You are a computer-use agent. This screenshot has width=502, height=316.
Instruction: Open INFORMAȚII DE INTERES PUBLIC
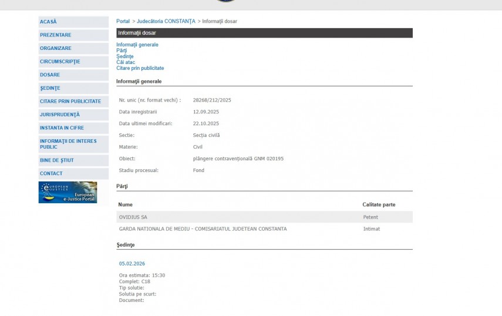tap(69, 144)
